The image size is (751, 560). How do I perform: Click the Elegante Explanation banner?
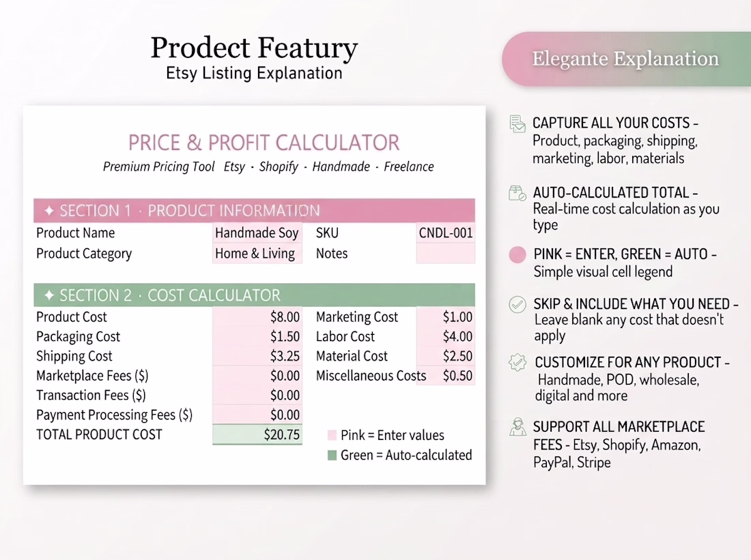click(x=627, y=59)
